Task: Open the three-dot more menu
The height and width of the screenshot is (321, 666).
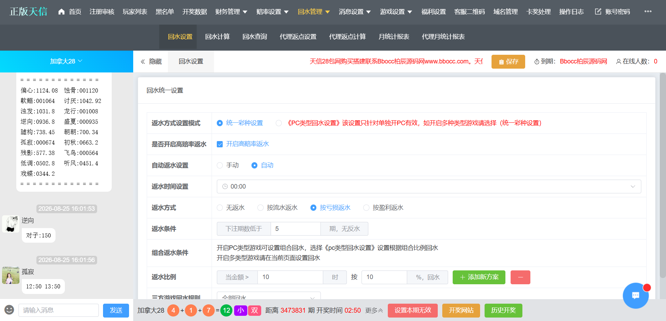Action: 648,11
